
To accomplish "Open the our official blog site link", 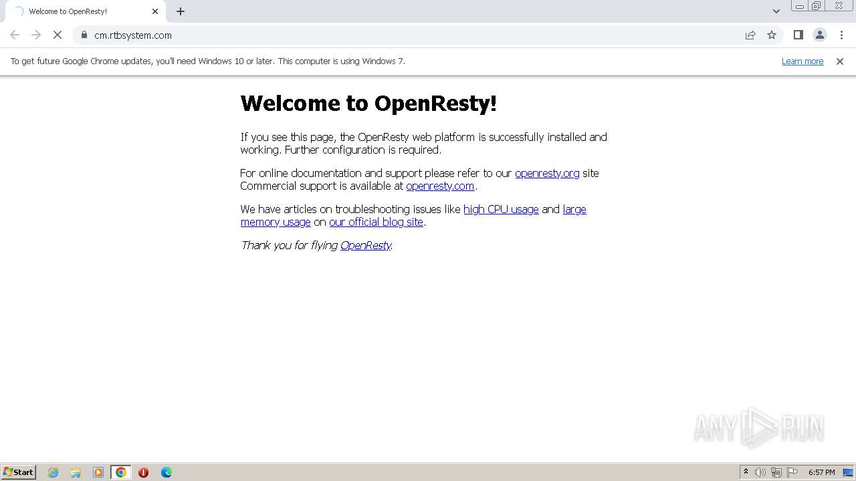I will point(376,222).
